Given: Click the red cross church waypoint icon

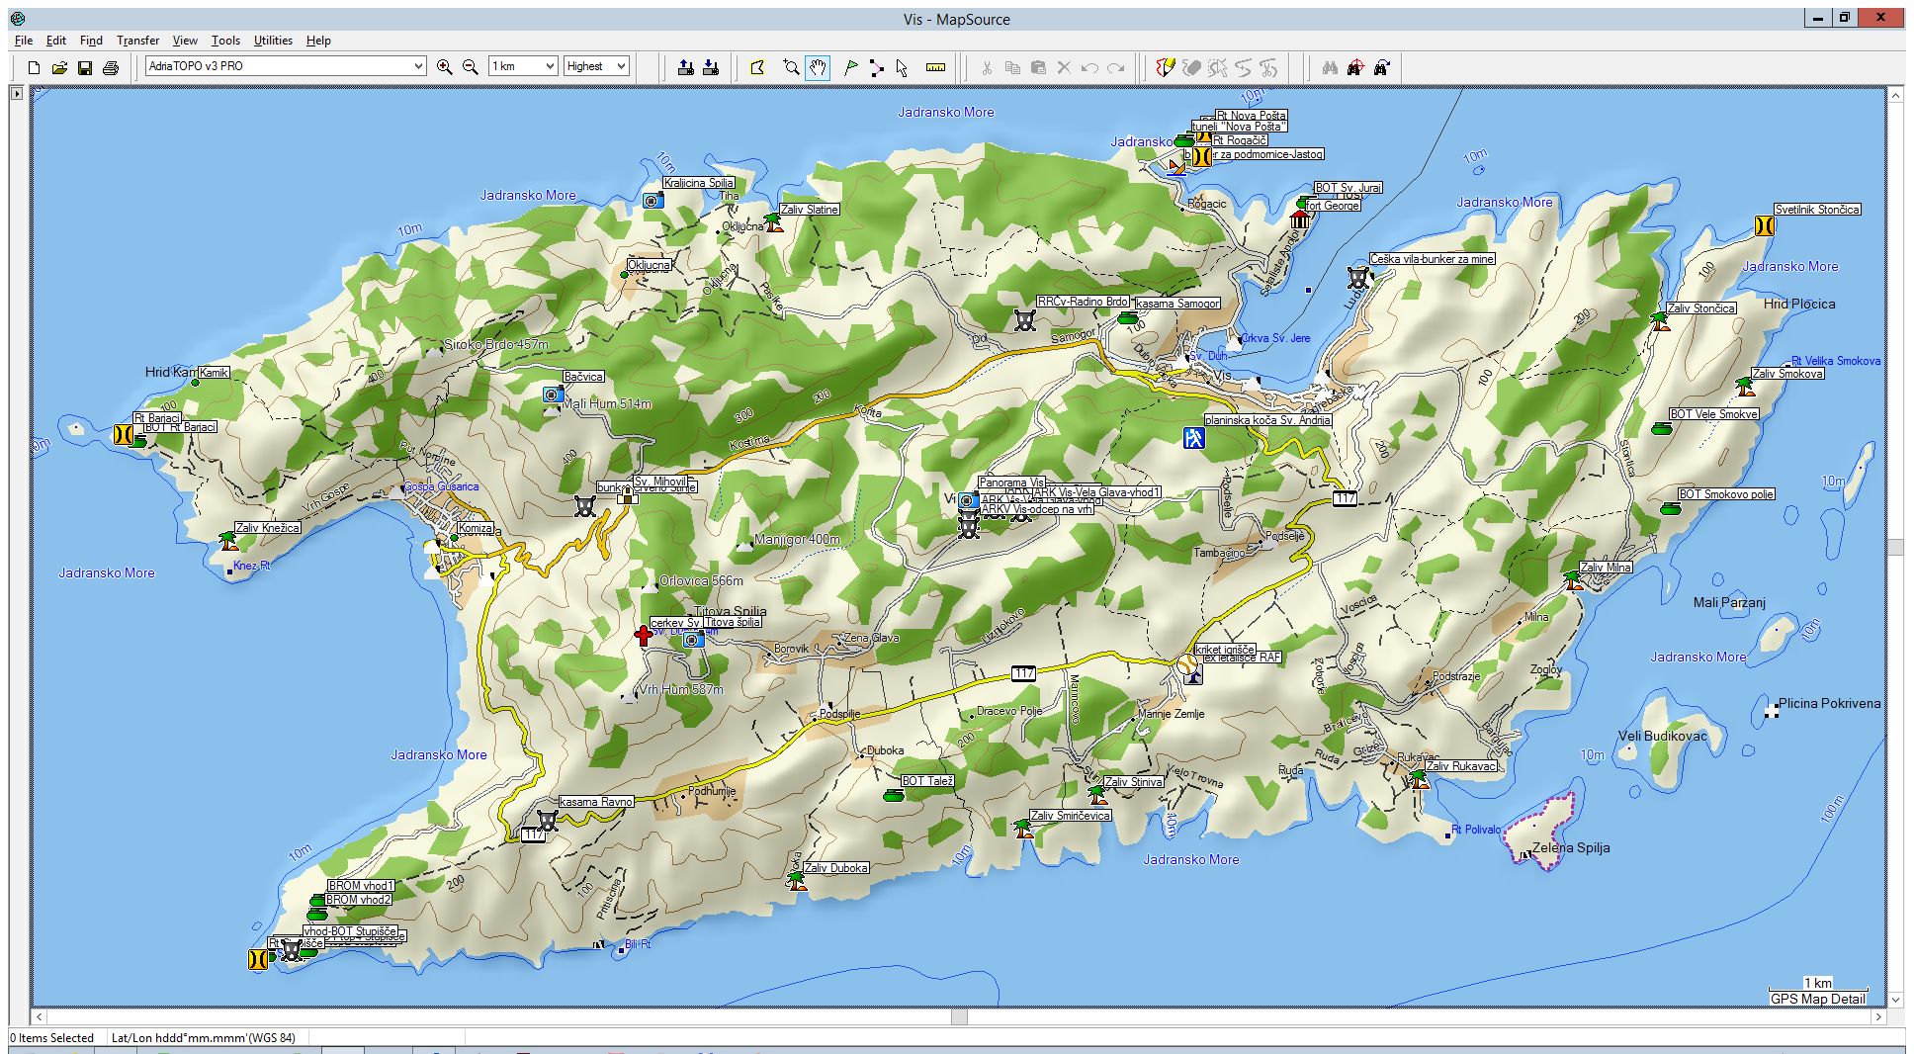Looking at the screenshot, I should tap(644, 635).
